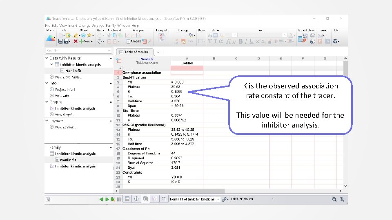Open the Edit menu
Image resolution: width=392 pixels, height=220 pixels.
[55, 25]
